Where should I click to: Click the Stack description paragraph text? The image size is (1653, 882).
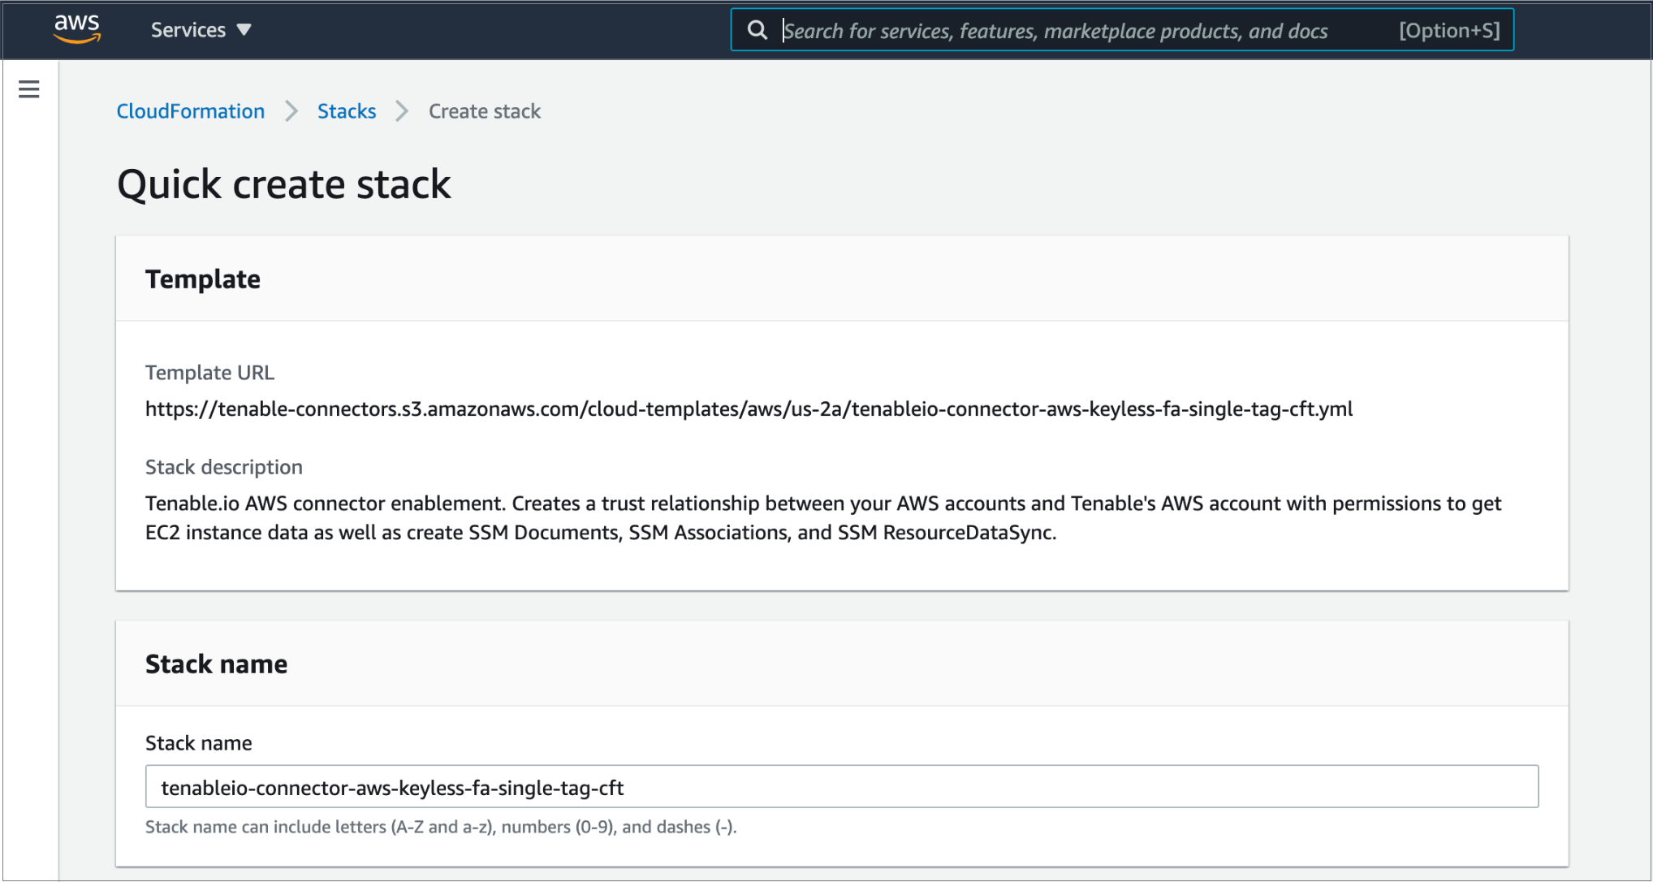pyautogui.click(x=822, y=518)
